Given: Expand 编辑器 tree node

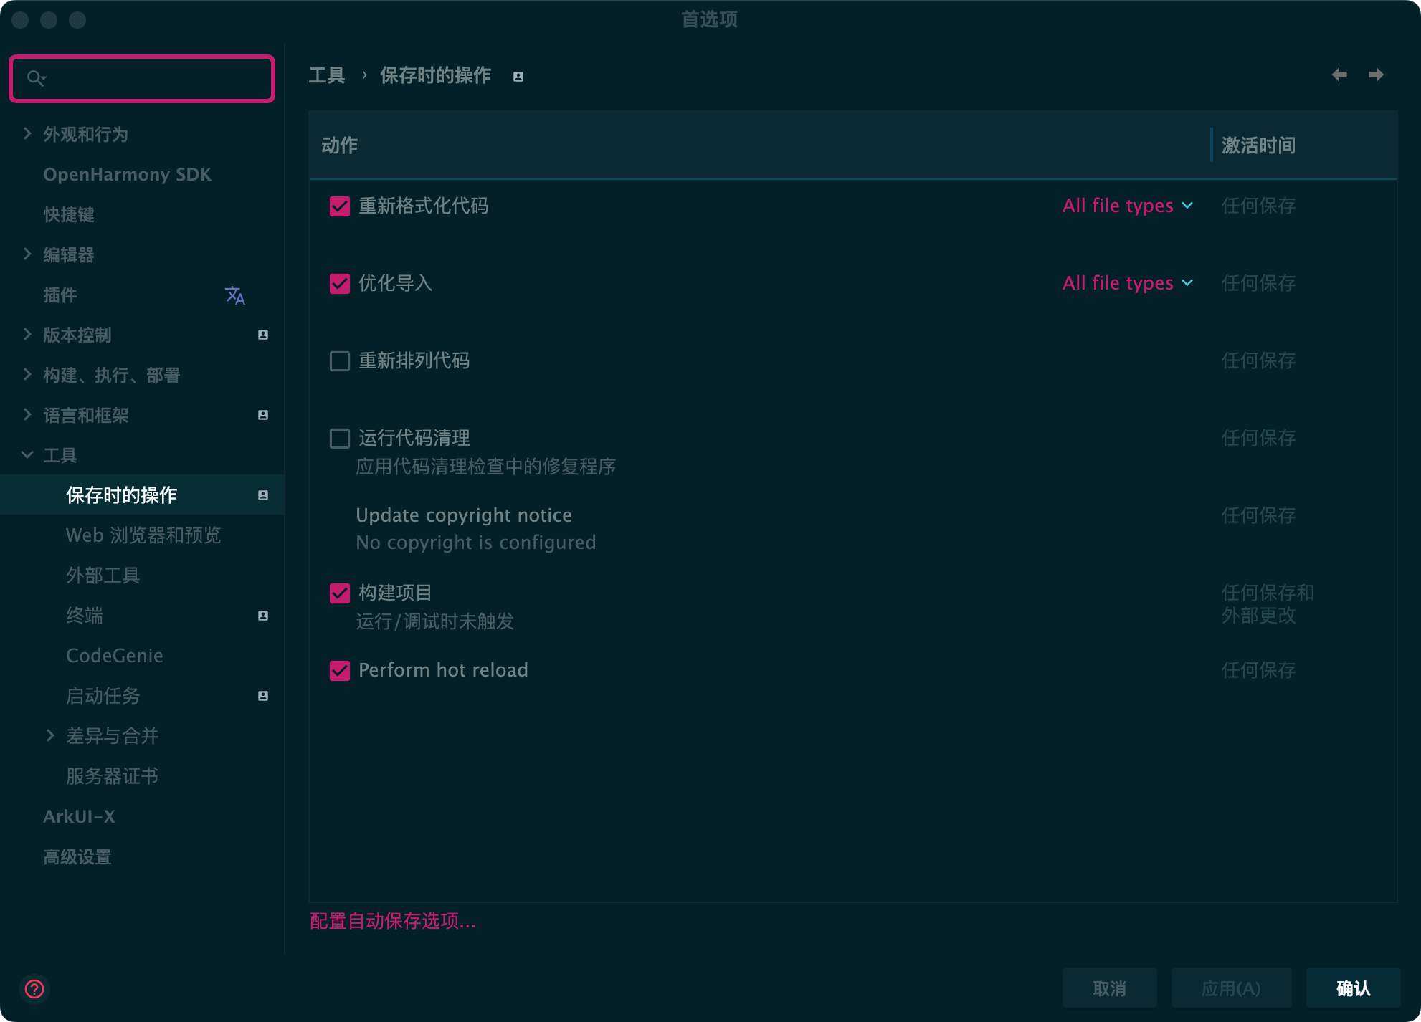Looking at the screenshot, I should [x=27, y=254].
